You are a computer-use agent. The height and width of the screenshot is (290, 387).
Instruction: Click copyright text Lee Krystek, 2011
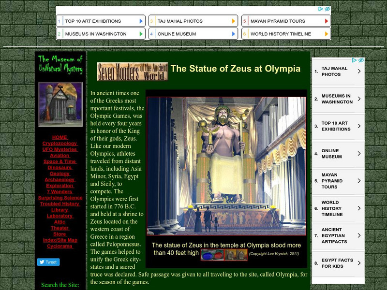pos(274,253)
